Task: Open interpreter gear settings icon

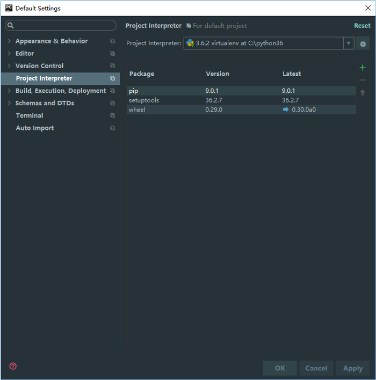Action: click(x=363, y=43)
